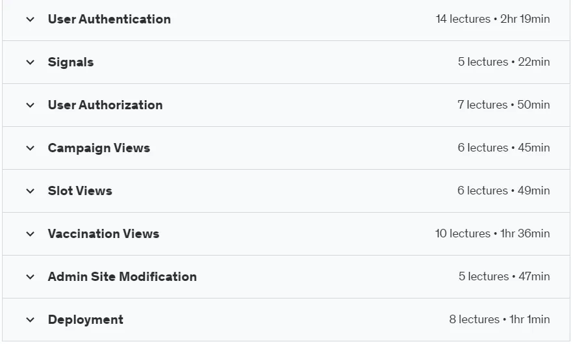Click the 8 lectures 1hr 1min label
The height and width of the screenshot is (344, 573).
click(x=500, y=319)
